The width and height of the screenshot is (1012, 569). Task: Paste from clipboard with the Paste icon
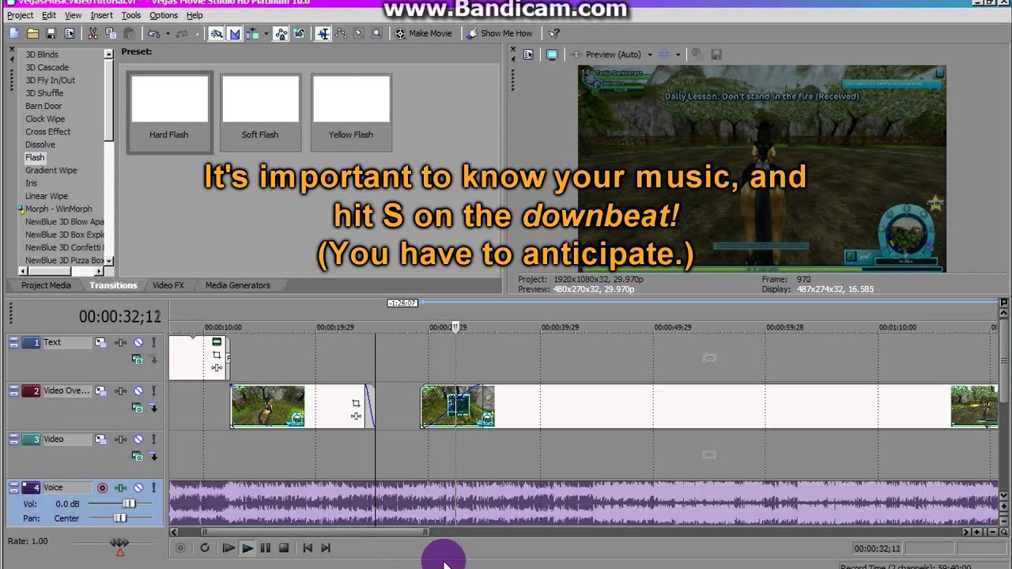(129, 33)
